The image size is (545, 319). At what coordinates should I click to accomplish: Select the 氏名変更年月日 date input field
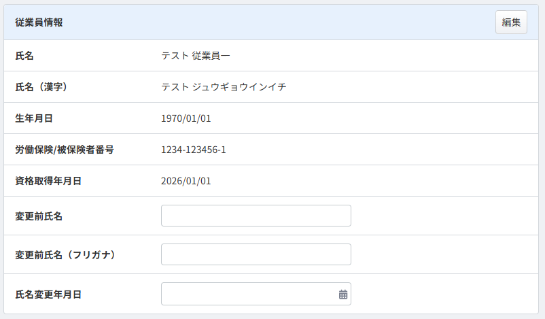[x=248, y=295]
